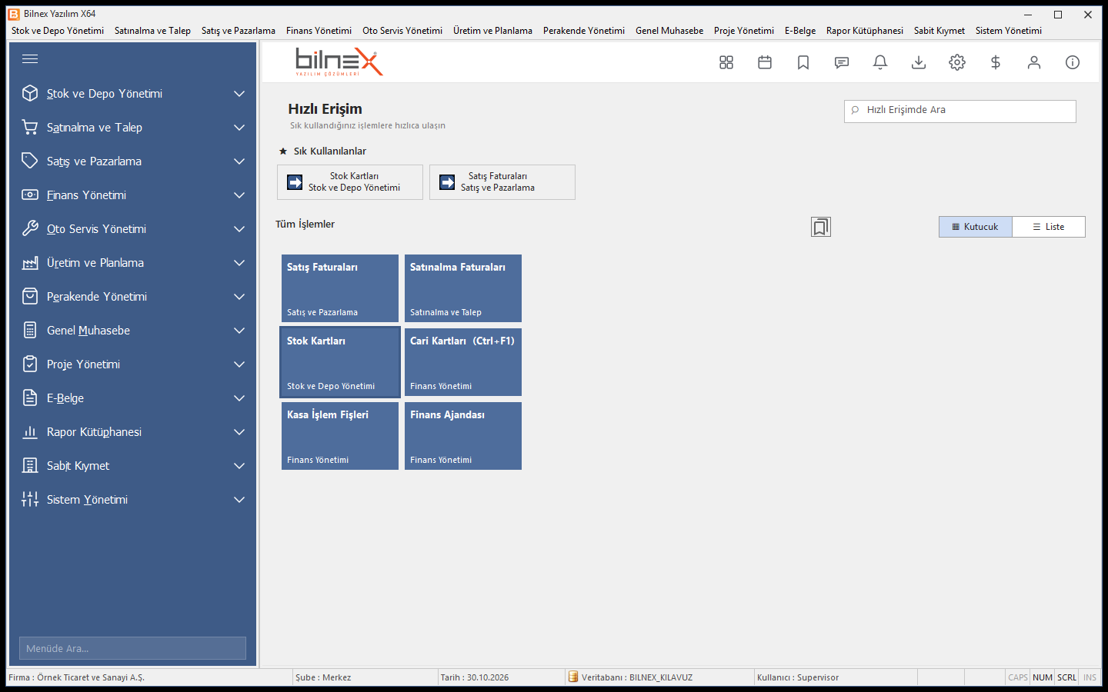The image size is (1108, 692).
Task: Open the messages chat icon
Action: [842, 62]
